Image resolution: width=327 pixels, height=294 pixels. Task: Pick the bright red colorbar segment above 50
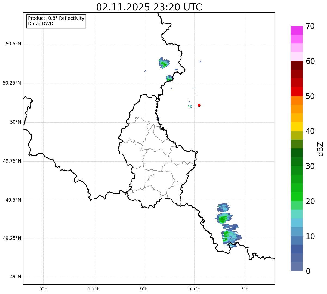point(297,91)
